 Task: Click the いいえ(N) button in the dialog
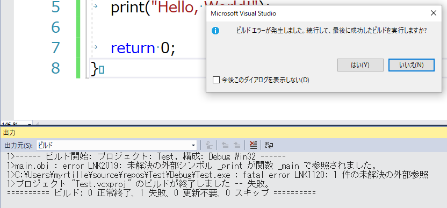pos(412,65)
